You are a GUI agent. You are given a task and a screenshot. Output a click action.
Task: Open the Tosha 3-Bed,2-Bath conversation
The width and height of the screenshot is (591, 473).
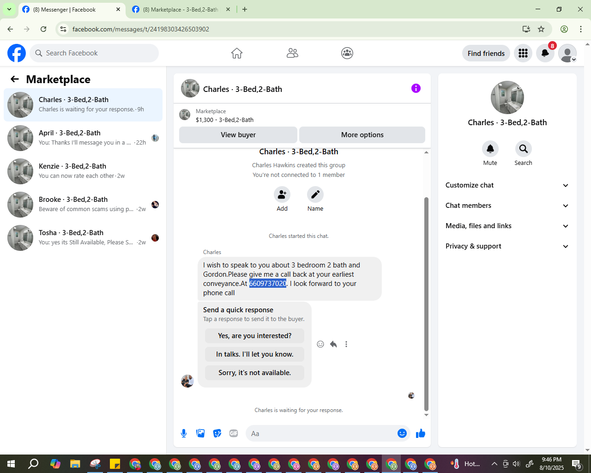[x=83, y=238]
